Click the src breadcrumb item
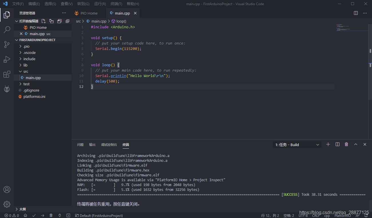 (x=78, y=21)
